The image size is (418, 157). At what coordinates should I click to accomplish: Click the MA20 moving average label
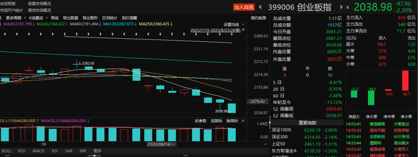point(19,24)
